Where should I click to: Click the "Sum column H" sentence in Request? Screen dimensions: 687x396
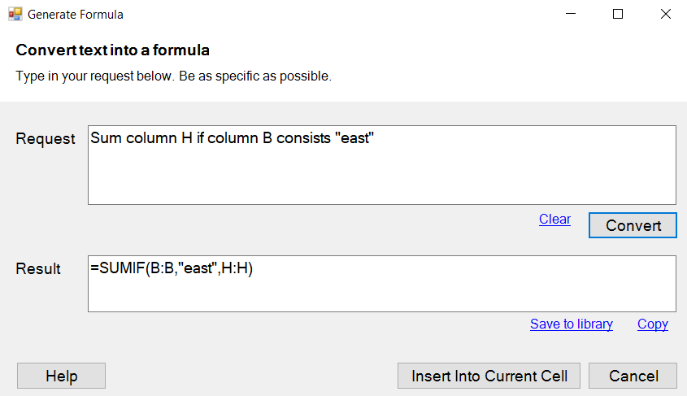233,138
